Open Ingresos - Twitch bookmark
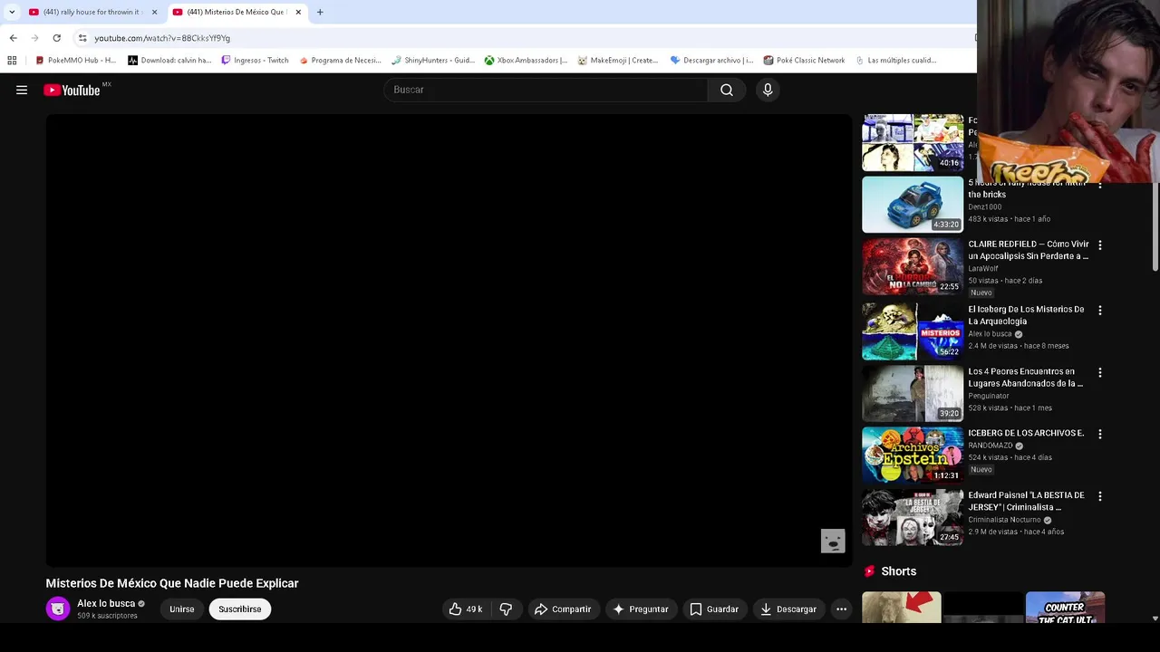The image size is (1160, 652). click(x=255, y=61)
